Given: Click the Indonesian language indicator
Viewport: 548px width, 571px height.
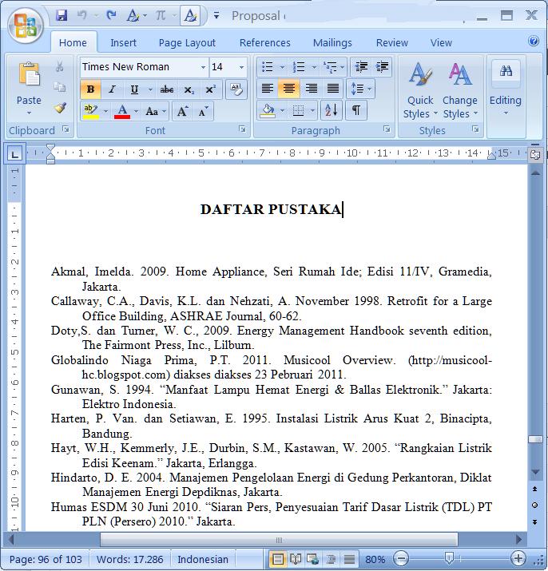Looking at the screenshot, I should 203,559.
